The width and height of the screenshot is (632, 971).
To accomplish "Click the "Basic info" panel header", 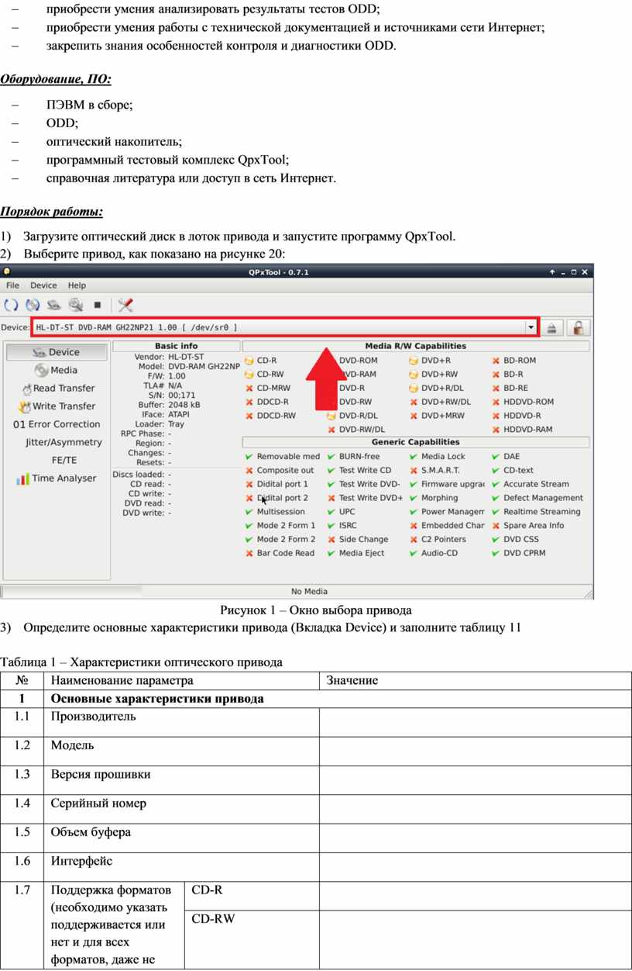I will pyautogui.click(x=177, y=346).
